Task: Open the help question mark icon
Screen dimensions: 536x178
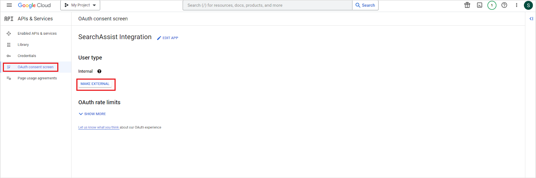Action: coord(504,5)
